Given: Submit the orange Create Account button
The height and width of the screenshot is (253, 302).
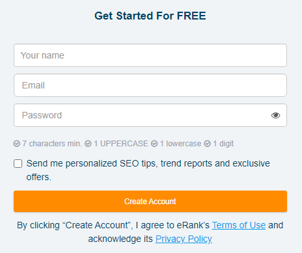Looking at the screenshot, I should coord(150,202).
